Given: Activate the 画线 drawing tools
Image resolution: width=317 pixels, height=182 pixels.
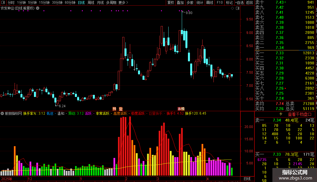Looking at the screenshot, I should pyautogui.click(x=210, y=3).
